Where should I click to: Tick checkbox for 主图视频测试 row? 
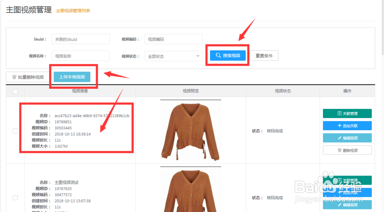tap(15, 197)
